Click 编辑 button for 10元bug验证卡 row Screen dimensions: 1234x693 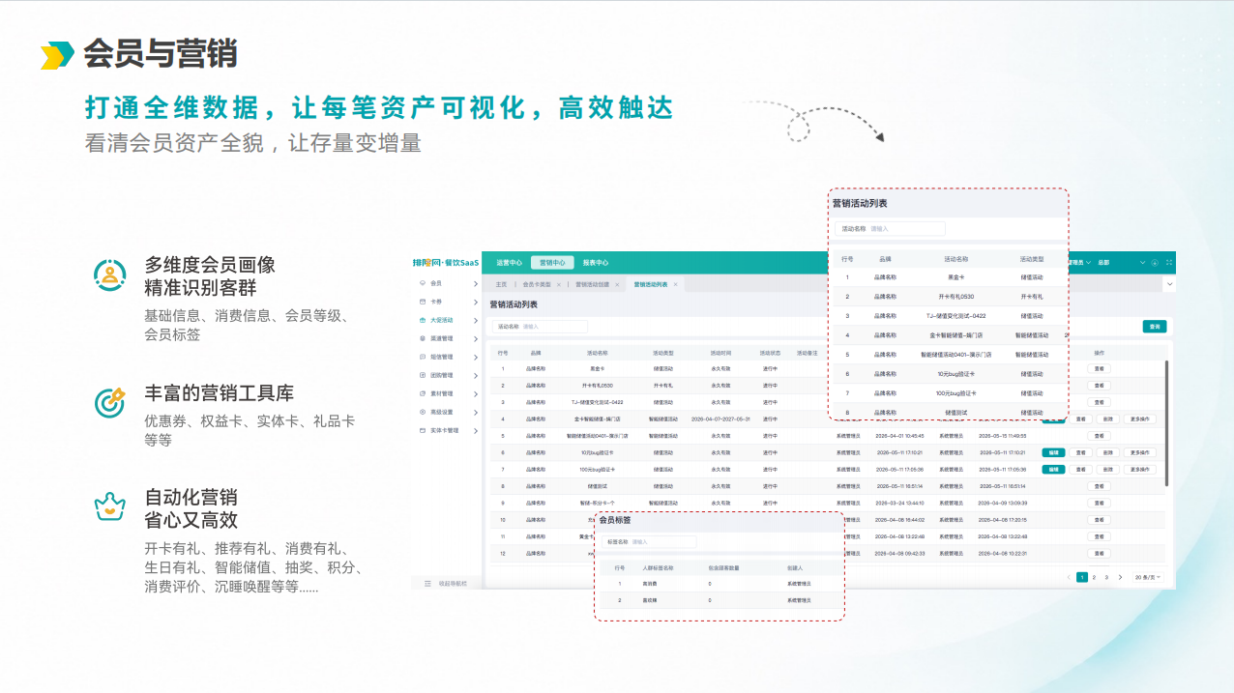click(x=1053, y=452)
